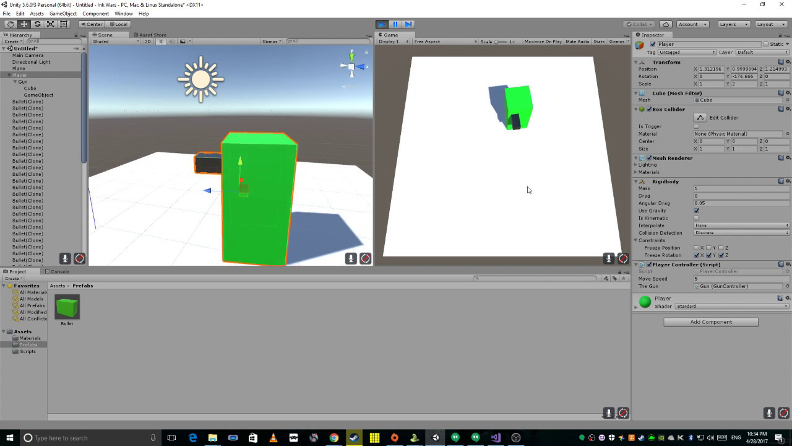Open the Cloud services icon

coord(665,24)
